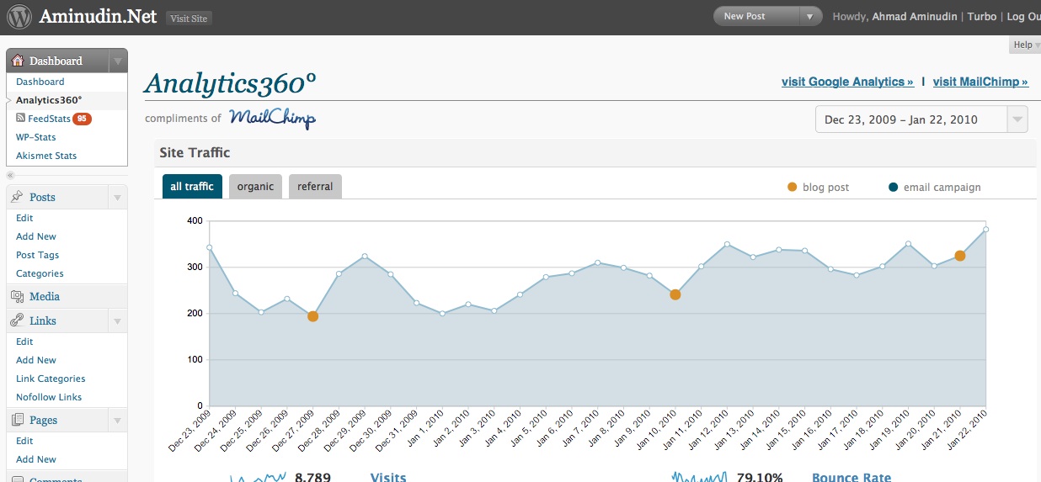Screen dimensions: 1041x482
Task: Open the FeedStats submenu link
Action: click(49, 119)
